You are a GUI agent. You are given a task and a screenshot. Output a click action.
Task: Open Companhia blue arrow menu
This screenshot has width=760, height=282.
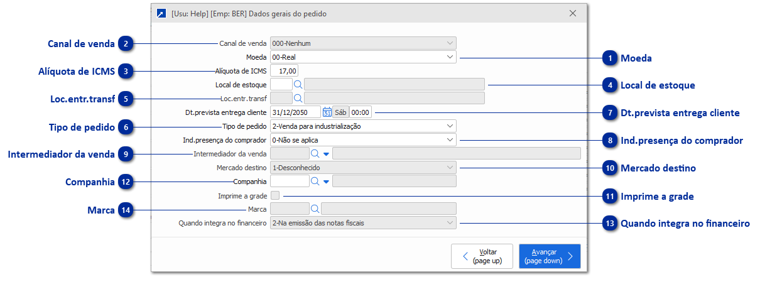point(326,182)
